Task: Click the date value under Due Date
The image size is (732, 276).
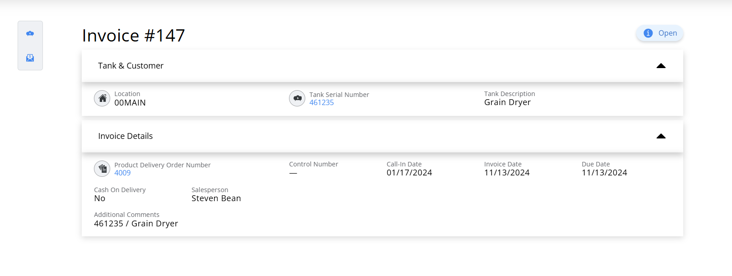Action: (604, 173)
